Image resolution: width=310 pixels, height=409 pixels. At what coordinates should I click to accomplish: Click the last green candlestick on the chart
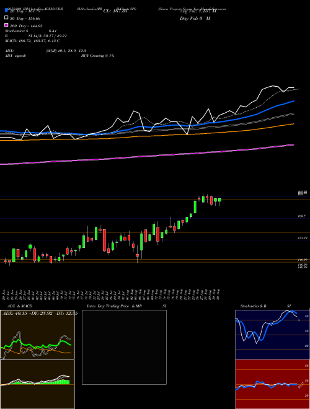point(219,200)
